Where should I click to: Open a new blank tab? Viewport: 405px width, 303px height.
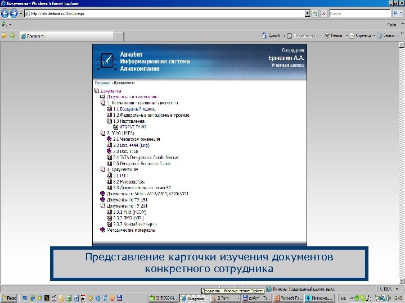[x=119, y=36]
